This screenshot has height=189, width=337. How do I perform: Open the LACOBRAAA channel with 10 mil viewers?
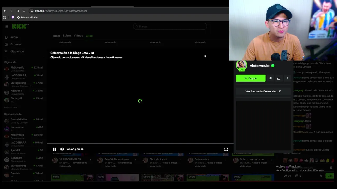(x=24, y=77)
